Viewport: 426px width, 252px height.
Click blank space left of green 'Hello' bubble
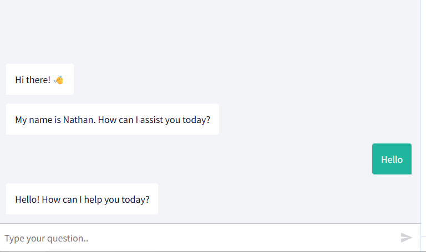222,159
